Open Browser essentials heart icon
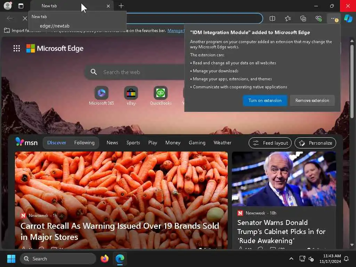 [x=318, y=18]
